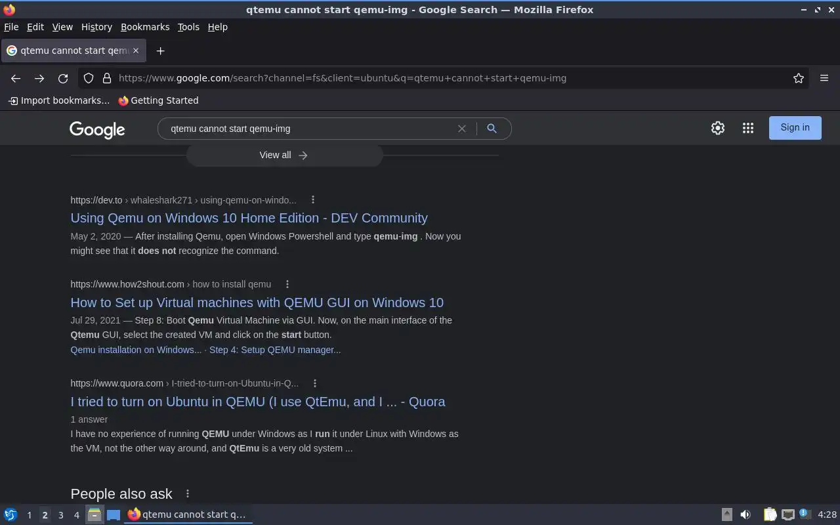Image resolution: width=840 pixels, height=525 pixels.
Task: Open more options for dev.to result
Action: point(313,199)
